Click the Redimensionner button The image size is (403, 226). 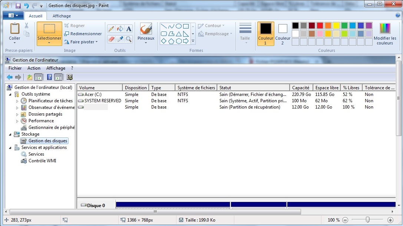pos(83,34)
